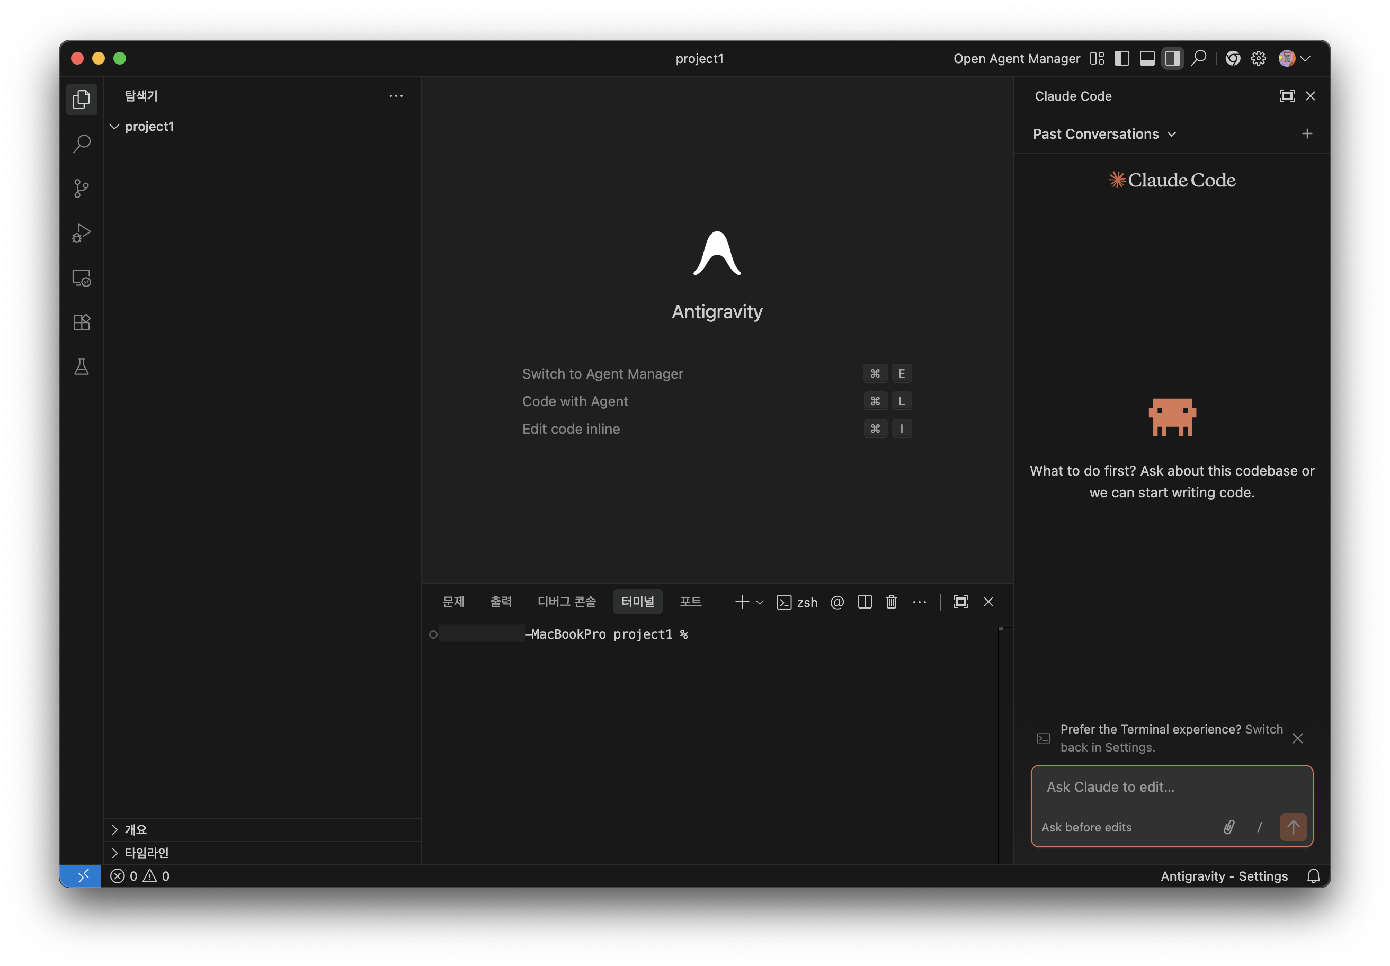This screenshot has height=966, width=1390.
Task: Open the Chrome browser icon in title bar
Action: tap(1233, 59)
